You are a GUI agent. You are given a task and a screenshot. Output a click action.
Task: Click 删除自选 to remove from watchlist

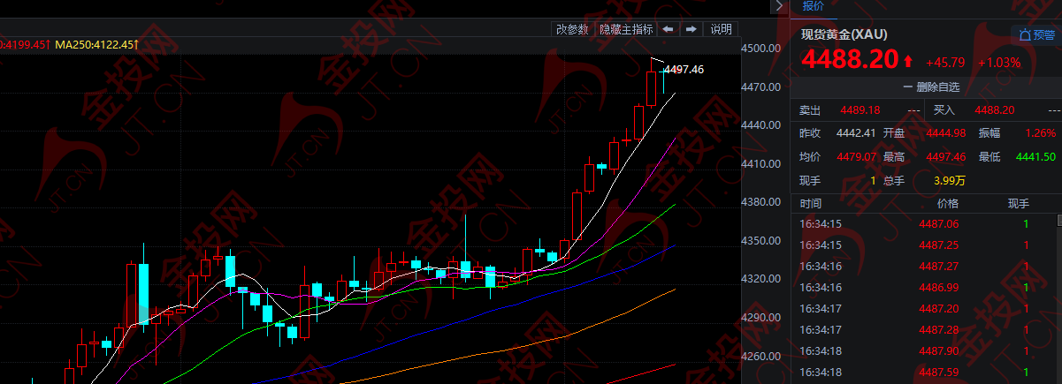point(930,87)
